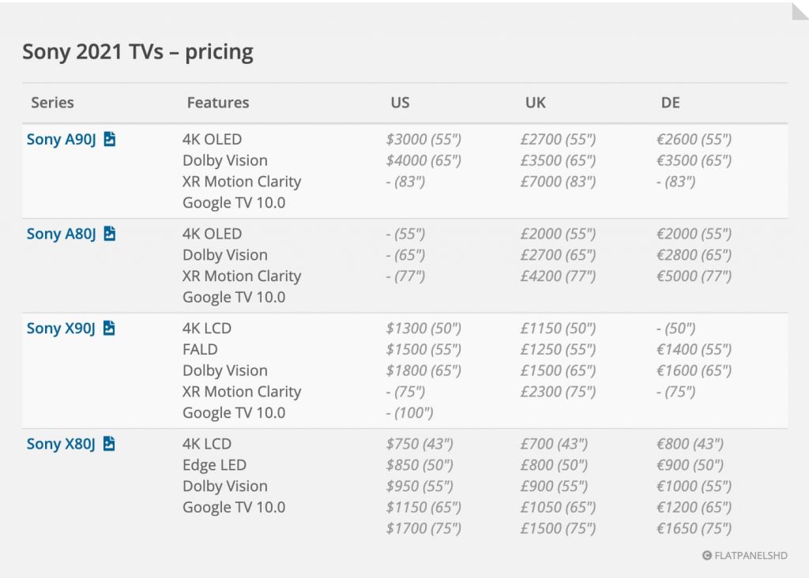809x578 pixels.
Task: Click the Sony 2021 TVs pricing title
Action: coord(137,51)
